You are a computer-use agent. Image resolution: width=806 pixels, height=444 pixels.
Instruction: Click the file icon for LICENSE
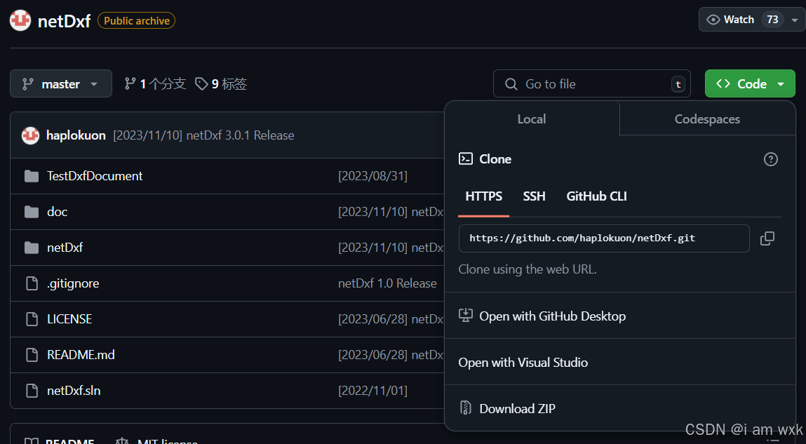pyautogui.click(x=32, y=319)
